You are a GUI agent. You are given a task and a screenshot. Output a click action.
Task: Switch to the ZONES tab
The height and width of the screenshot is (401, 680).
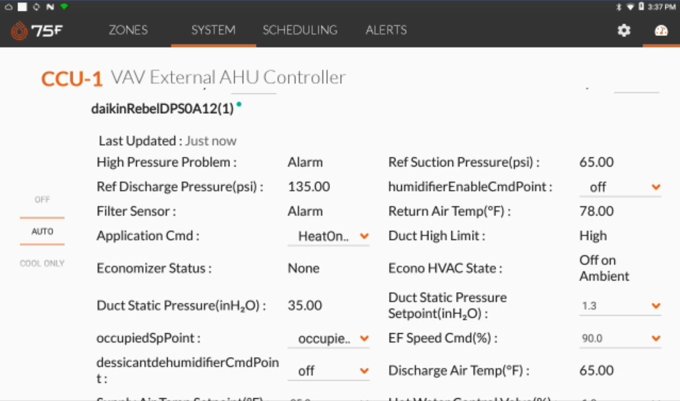coord(128,30)
